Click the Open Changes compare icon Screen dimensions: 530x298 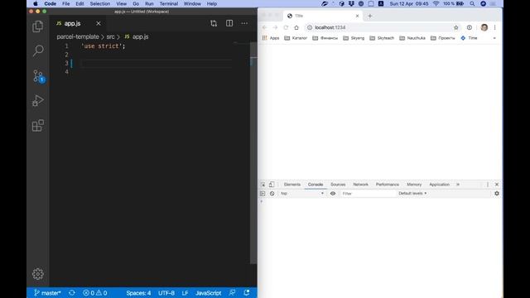point(214,23)
